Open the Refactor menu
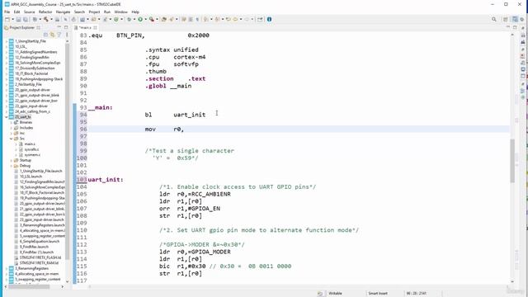Screen dimensions: 528x297 (x=45, y=12)
